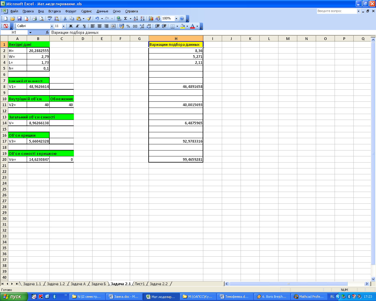The width and height of the screenshot is (376, 301).
Task: Apply percent style to the cell
Action: 128,26
